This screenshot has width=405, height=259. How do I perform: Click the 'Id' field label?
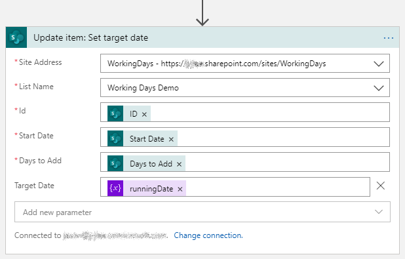point(22,111)
